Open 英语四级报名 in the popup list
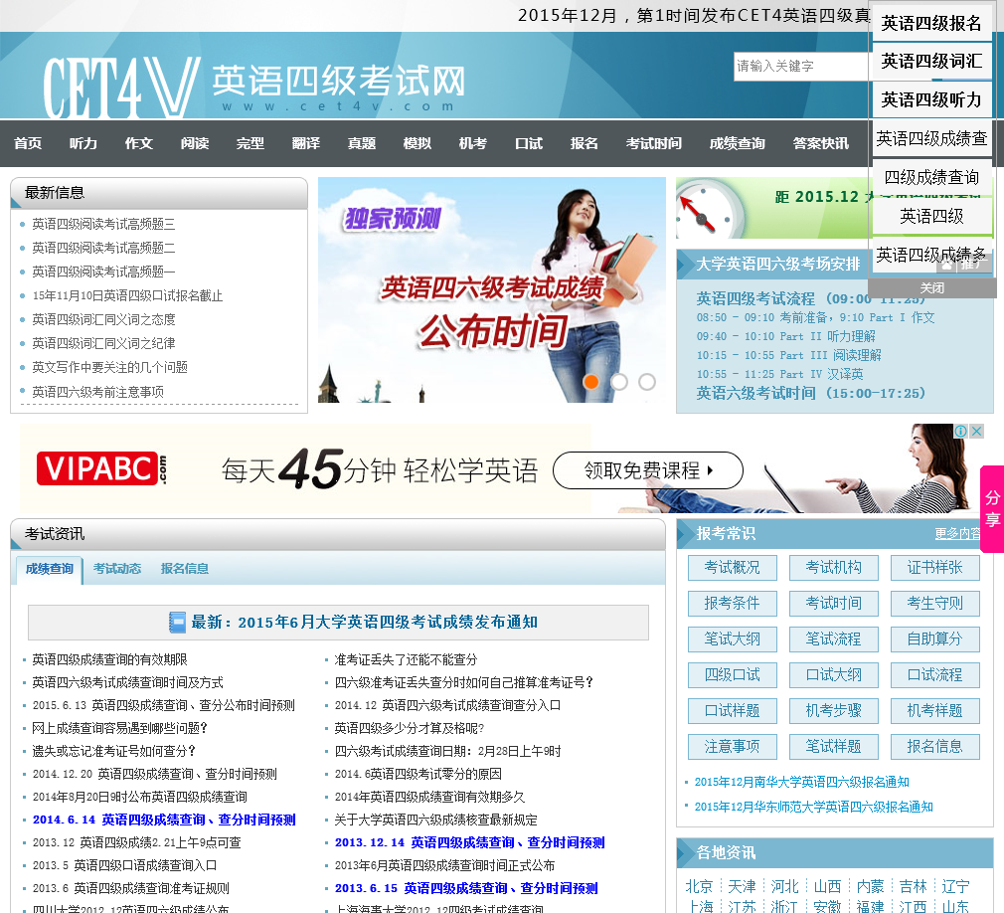The height and width of the screenshot is (913, 1004). click(x=931, y=24)
